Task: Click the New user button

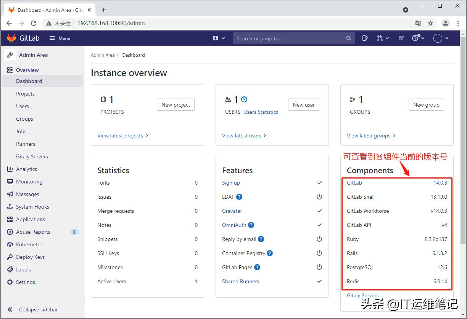Action: tap(304, 105)
